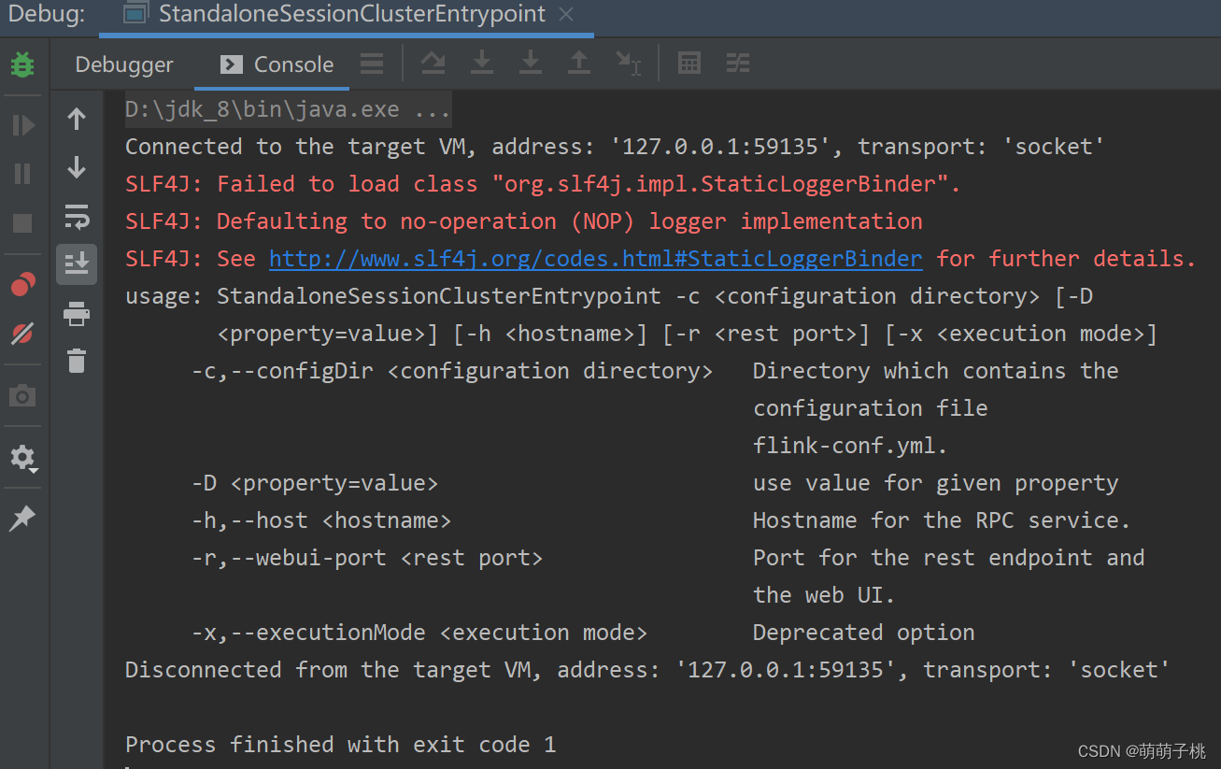Click '-r,--webui-port <rest port>' text
The width and height of the screenshot is (1221, 769).
point(367,558)
